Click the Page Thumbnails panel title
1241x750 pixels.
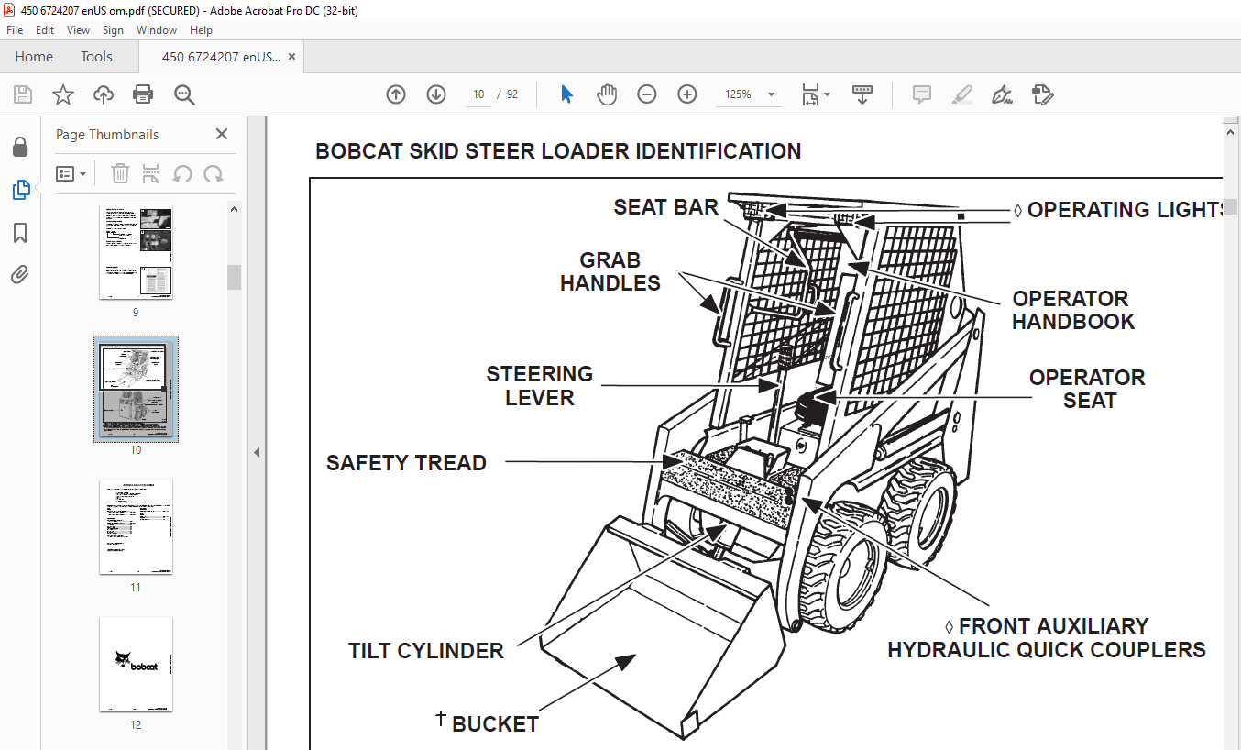107,135
